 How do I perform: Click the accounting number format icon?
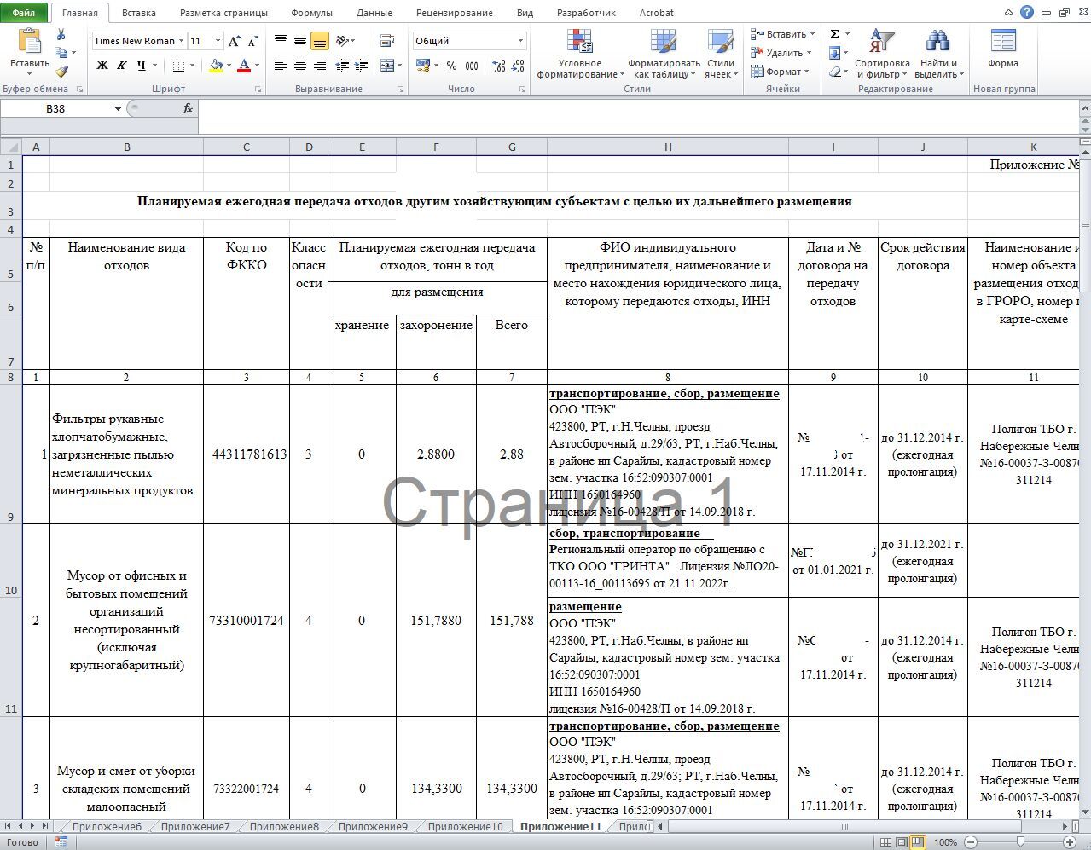point(424,66)
